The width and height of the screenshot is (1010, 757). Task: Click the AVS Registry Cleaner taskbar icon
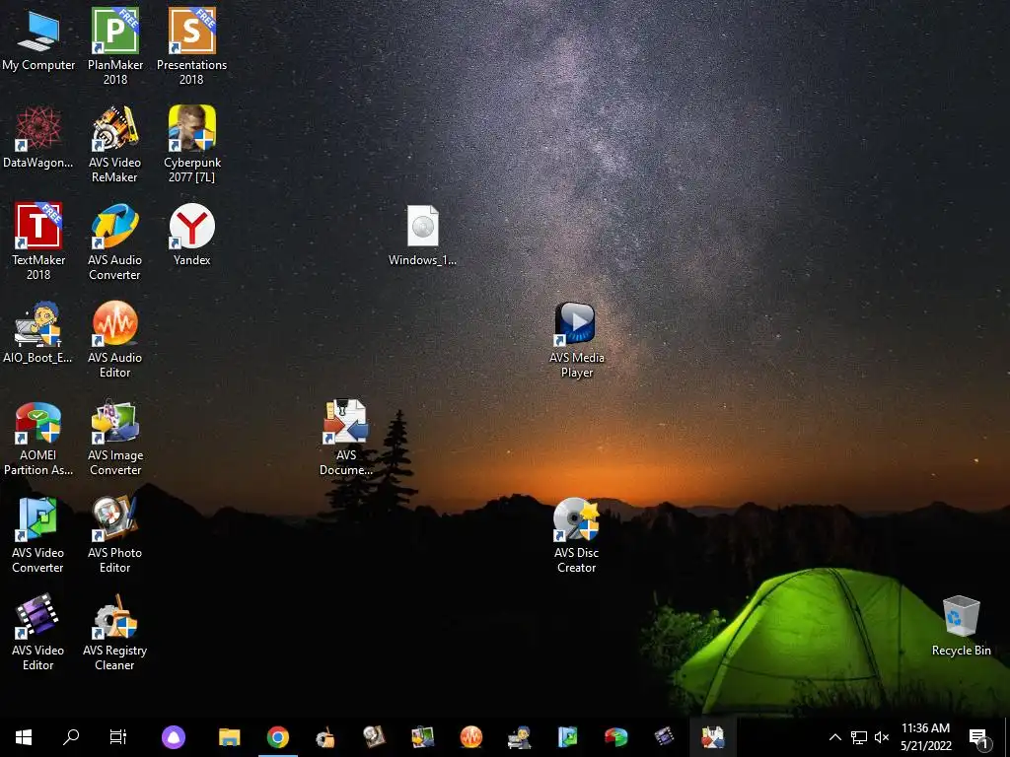click(325, 737)
